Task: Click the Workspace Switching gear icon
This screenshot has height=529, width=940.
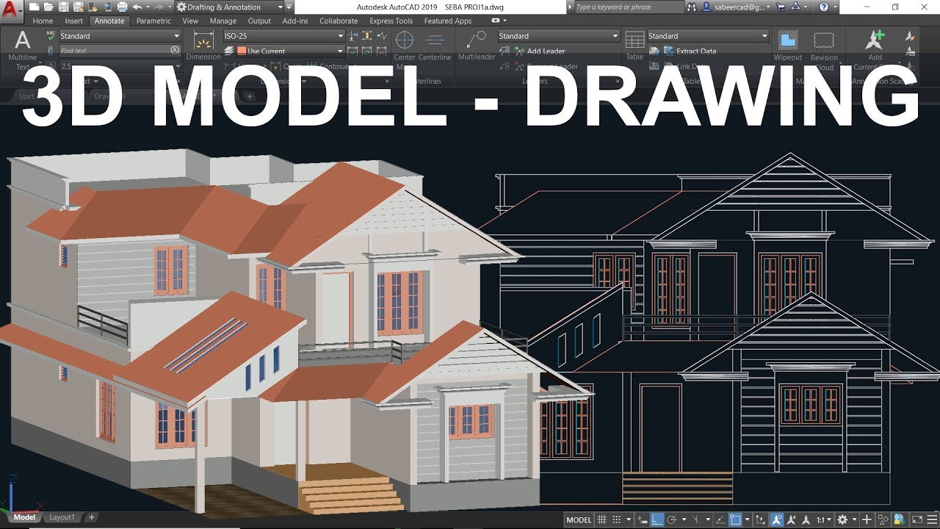Action: click(x=842, y=519)
